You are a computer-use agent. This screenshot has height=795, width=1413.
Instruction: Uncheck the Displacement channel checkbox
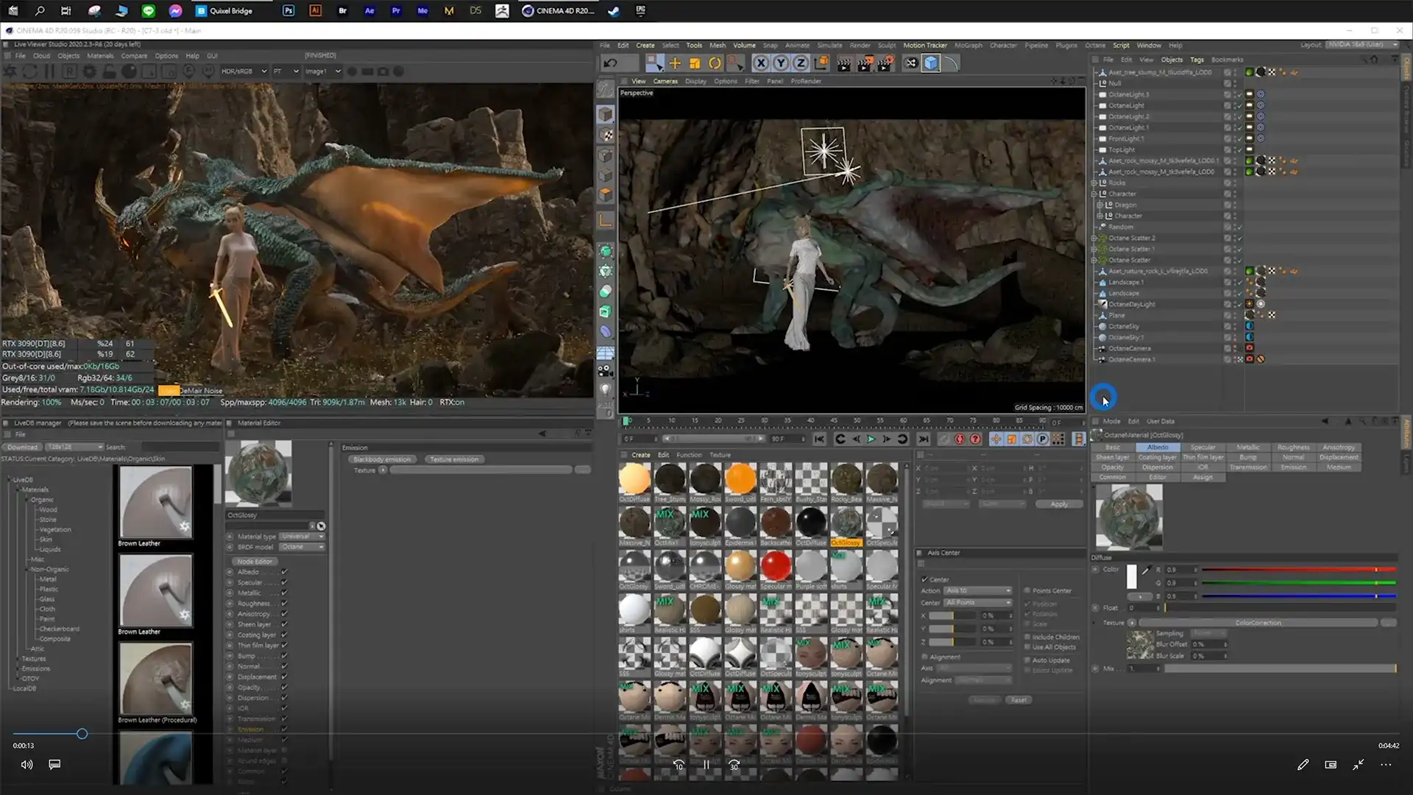[x=284, y=677]
